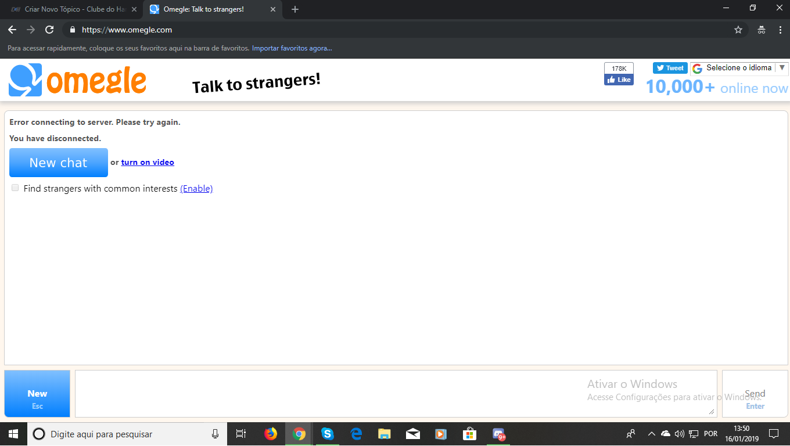Open the incognito indicator icon
This screenshot has height=446, width=790.
[x=762, y=30]
